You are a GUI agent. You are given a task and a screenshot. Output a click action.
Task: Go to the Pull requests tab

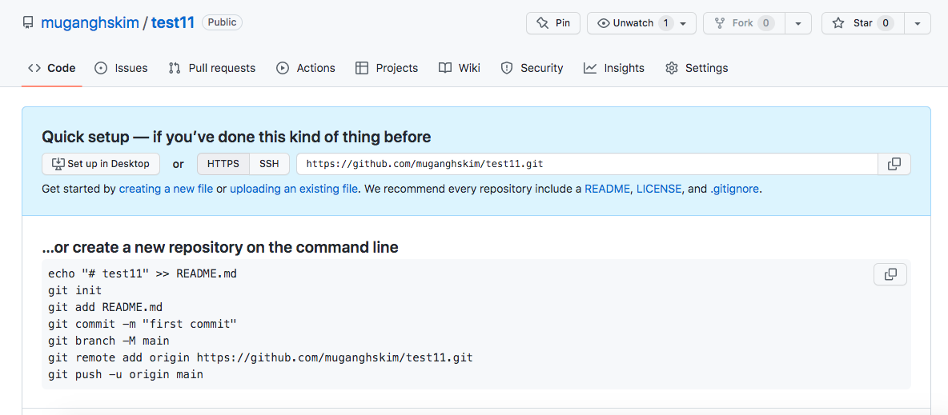click(x=211, y=68)
